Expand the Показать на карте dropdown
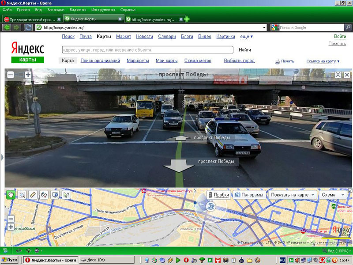The height and width of the screenshot is (265, 353). coord(293,195)
